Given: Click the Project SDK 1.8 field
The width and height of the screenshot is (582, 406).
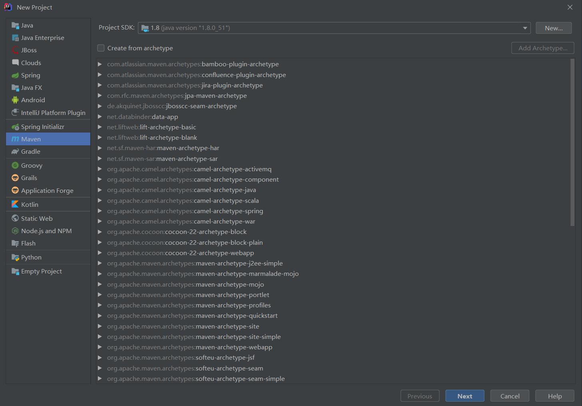Looking at the screenshot, I should point(334,28).
